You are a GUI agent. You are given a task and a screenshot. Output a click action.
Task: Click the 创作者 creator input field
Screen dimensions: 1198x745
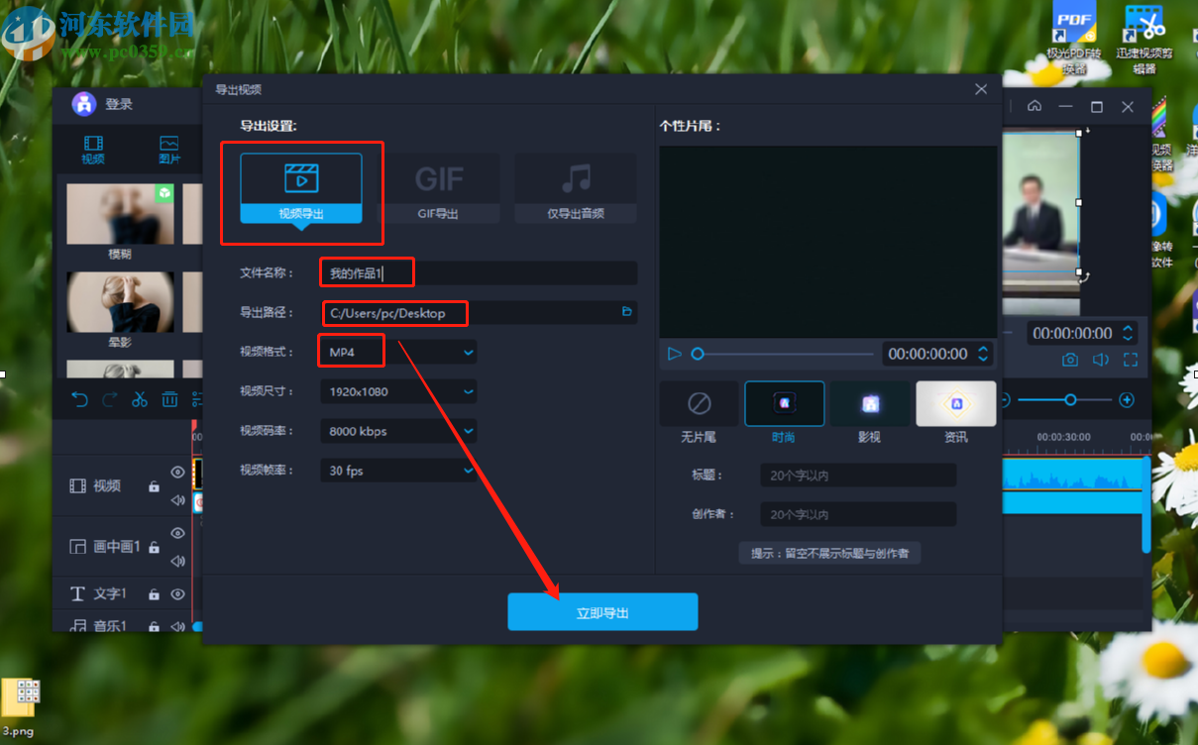858,514
